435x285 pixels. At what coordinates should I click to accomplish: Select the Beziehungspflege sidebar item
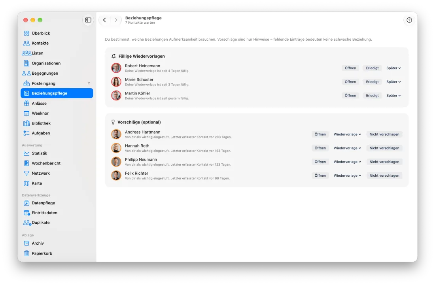[57, 93]
